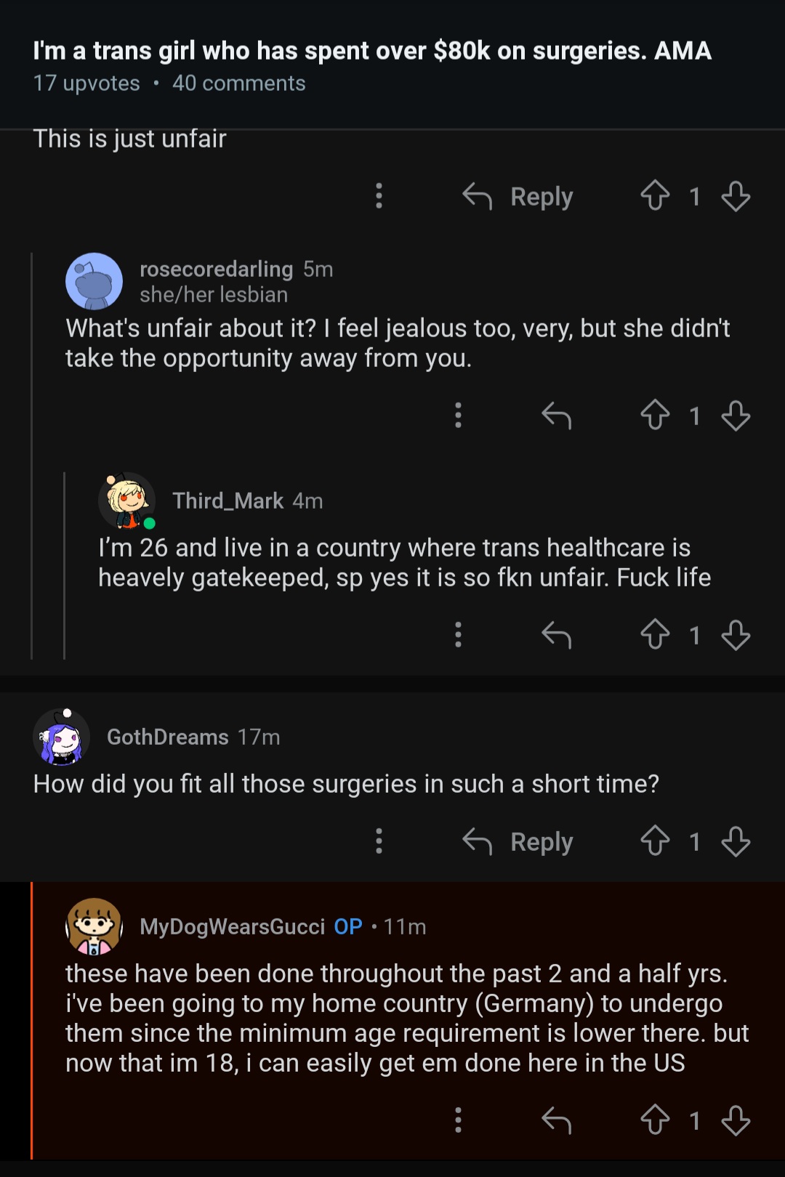
Task: Upvote MyDogWearsGucci's OP reply
Action: (x=655, y=1120)
